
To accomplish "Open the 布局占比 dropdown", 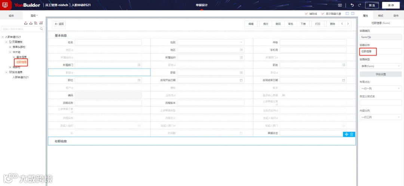I will click(x=380, y=88).
